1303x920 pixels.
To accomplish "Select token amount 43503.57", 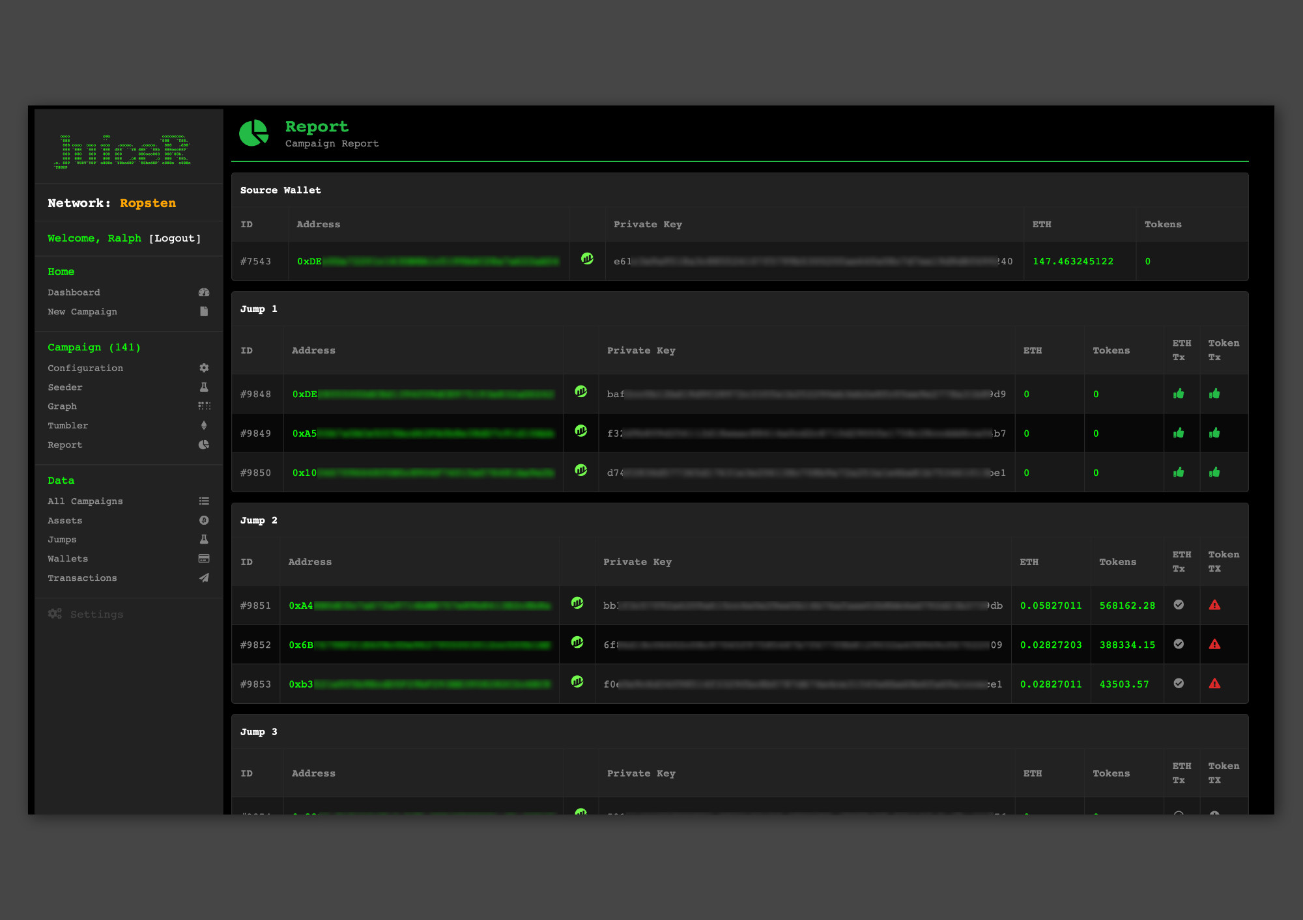I will point(1124,684).
